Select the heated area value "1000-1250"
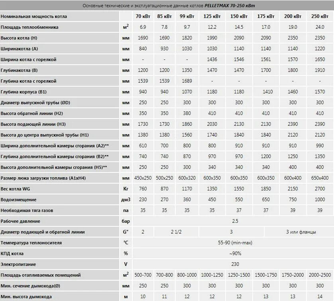 [212, 275]
